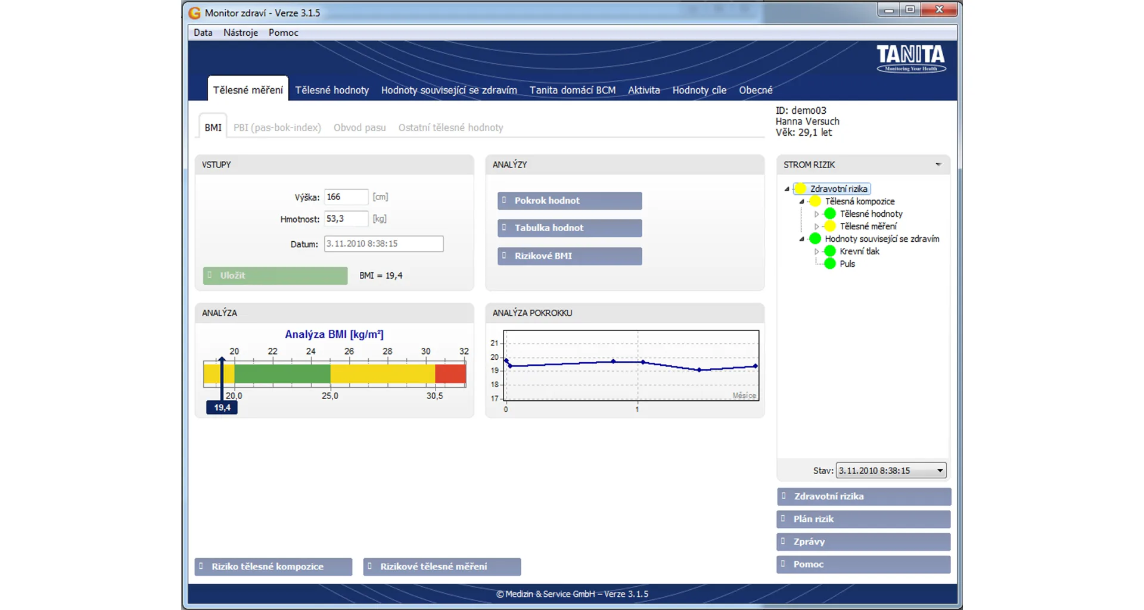Expand the Krevní tlak tree node

coord(816,251)
